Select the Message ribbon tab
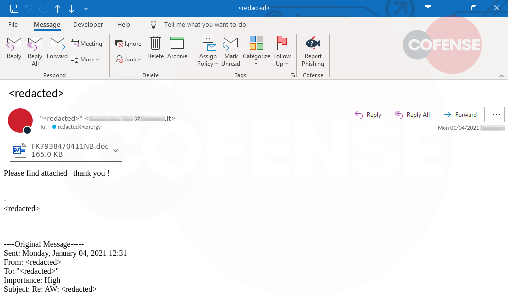The height and width of the screenshot is (298, 508). 47,25
